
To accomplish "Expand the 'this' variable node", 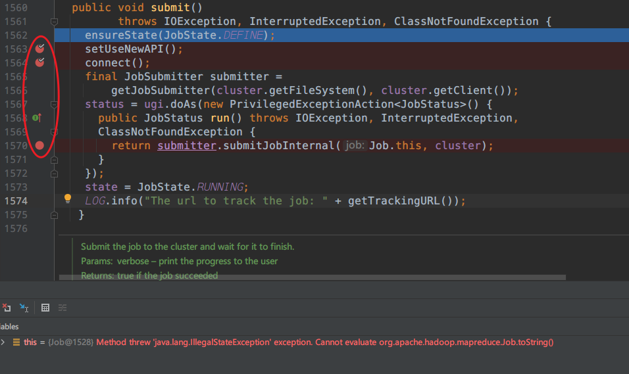I will coord(3,342).
